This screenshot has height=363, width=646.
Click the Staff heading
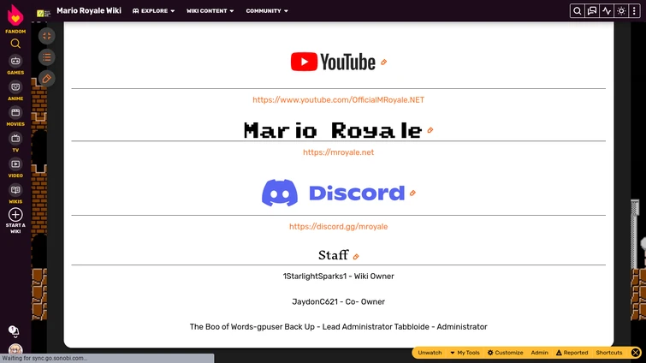coord(334,255)
